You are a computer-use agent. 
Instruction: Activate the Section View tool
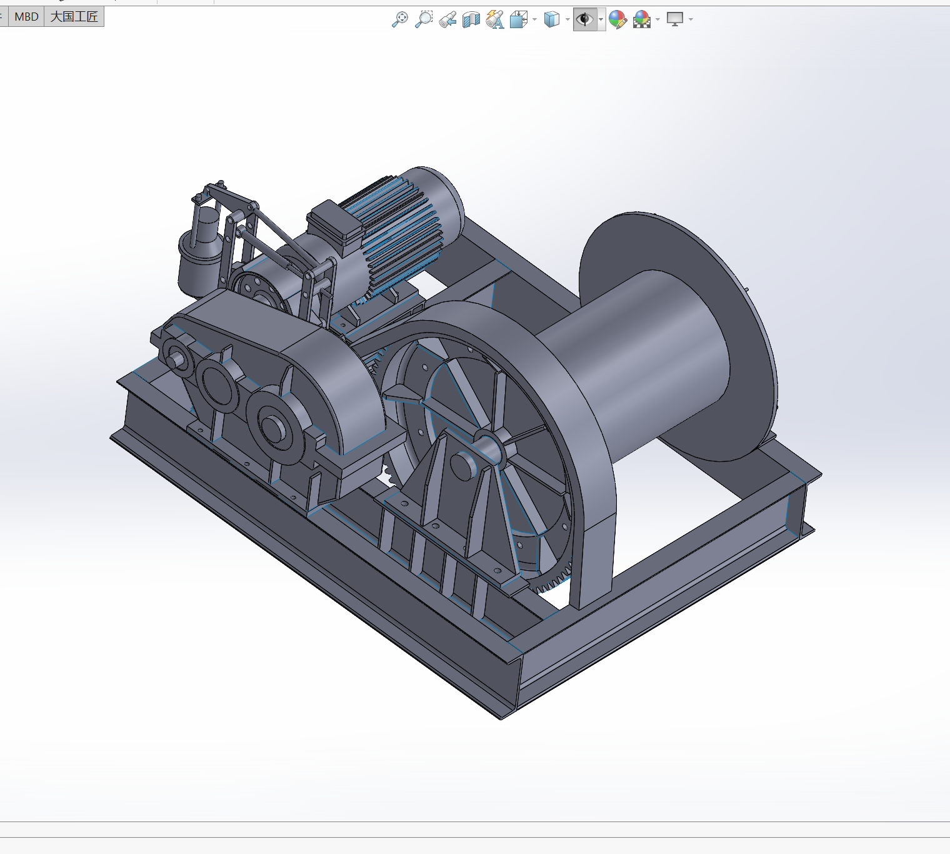tap(471, 19)
